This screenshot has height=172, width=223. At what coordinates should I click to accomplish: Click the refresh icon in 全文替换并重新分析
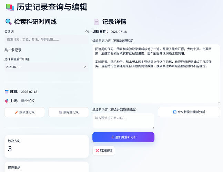[x=175, y=112]
